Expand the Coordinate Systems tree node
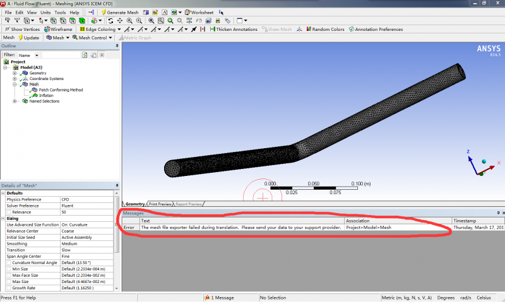This screenshot has height=302, width=505. pos(15,79)
